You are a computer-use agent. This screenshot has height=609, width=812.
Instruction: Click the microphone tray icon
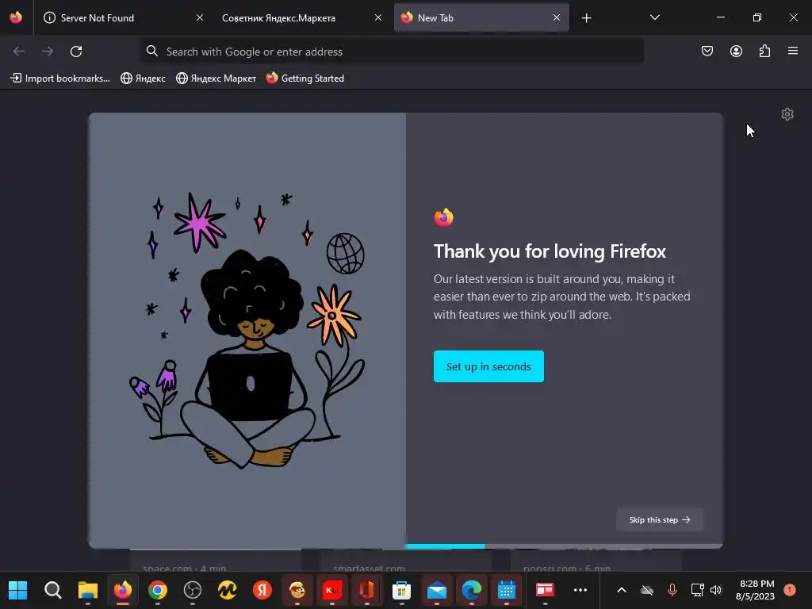[672, 590]
